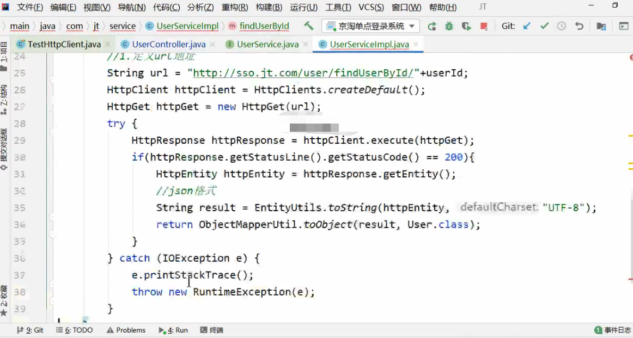
Task: Click the jt breadcrumb segment
Action: 96,26
